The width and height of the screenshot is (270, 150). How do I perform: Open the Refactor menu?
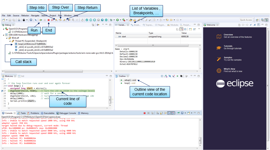coord(25,16)
